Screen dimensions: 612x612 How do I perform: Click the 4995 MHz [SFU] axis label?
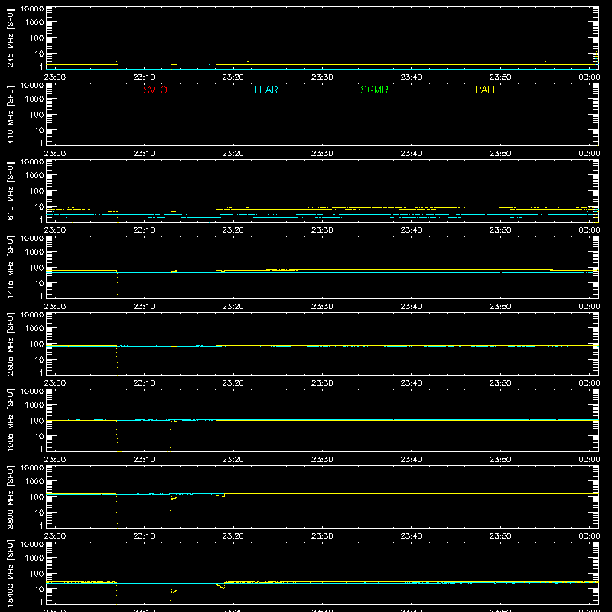(10, 420)
